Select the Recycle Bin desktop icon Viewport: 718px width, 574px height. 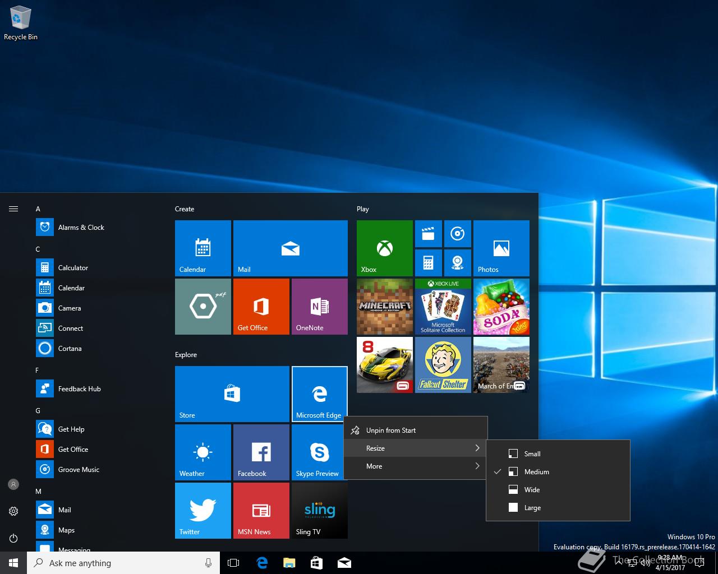pyautogui.click(x=21, y=24)
